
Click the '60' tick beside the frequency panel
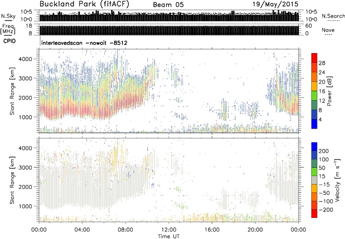(308, 26)
